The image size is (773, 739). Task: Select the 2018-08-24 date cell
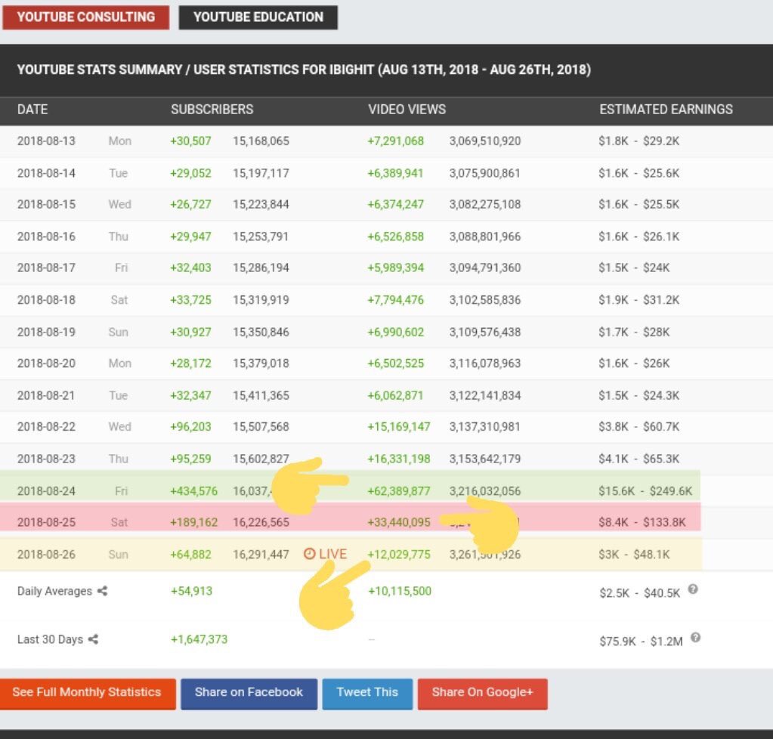(46, 491)
